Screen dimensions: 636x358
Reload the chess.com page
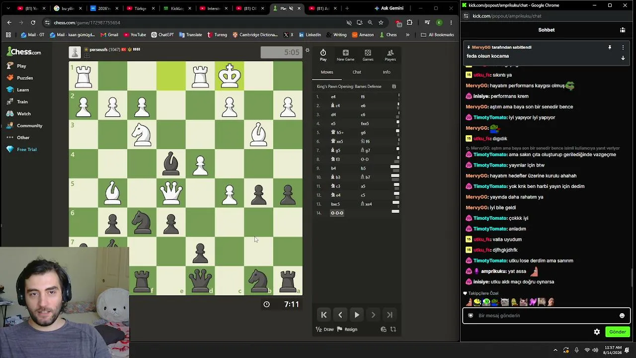tap(33, 22)
